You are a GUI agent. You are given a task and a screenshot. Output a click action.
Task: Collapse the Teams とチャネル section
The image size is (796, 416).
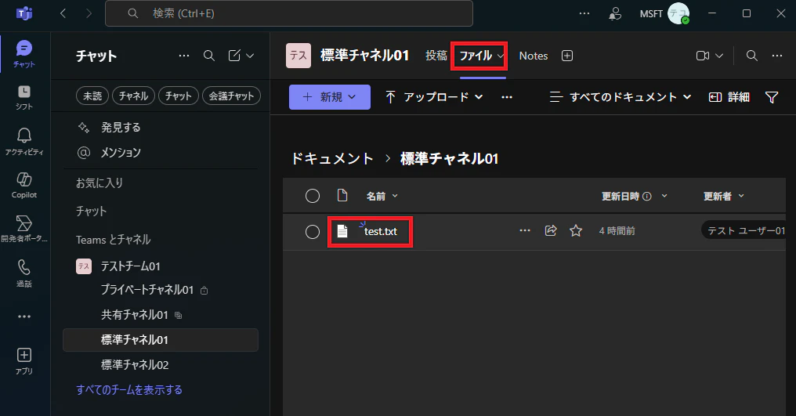(113, 240)
